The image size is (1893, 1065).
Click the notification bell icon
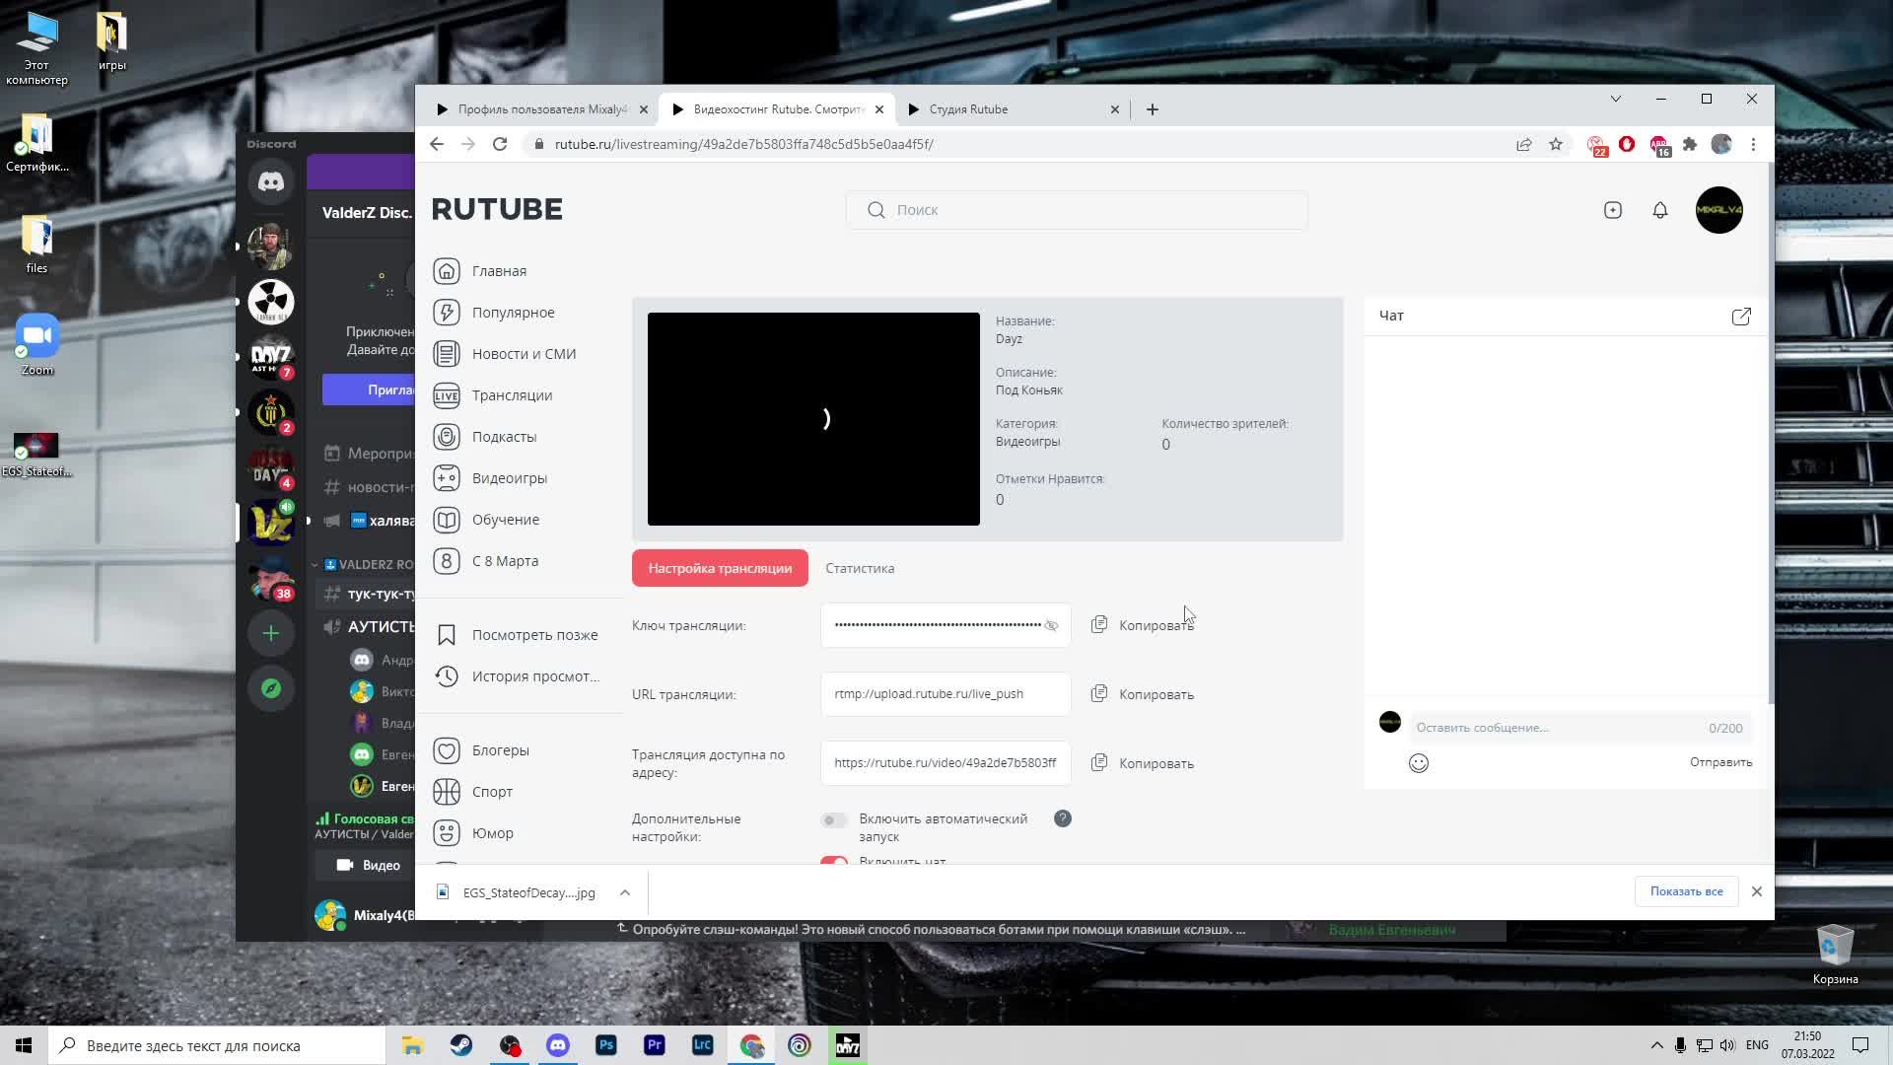(x=1660, y=210)
